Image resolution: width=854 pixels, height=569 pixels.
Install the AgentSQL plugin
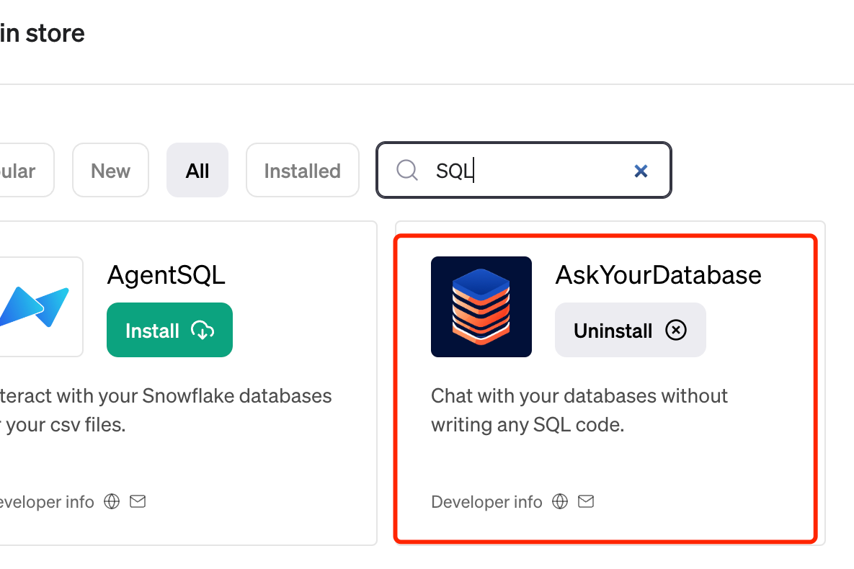click(169, 331)
